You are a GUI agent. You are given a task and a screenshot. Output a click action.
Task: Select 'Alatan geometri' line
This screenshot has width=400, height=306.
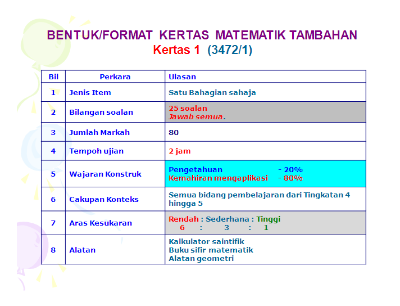click(201, 259)
